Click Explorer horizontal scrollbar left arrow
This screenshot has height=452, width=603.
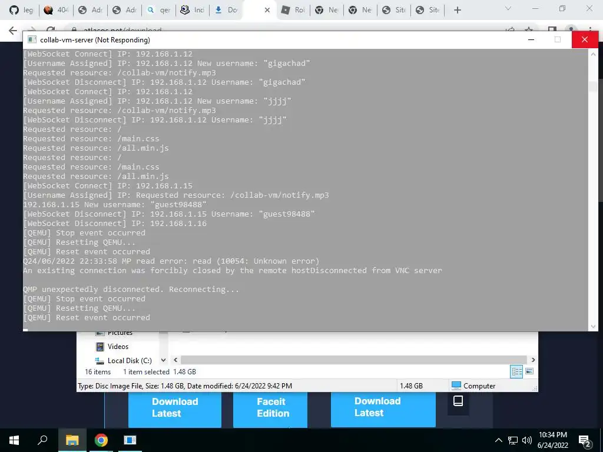(175, 360)
